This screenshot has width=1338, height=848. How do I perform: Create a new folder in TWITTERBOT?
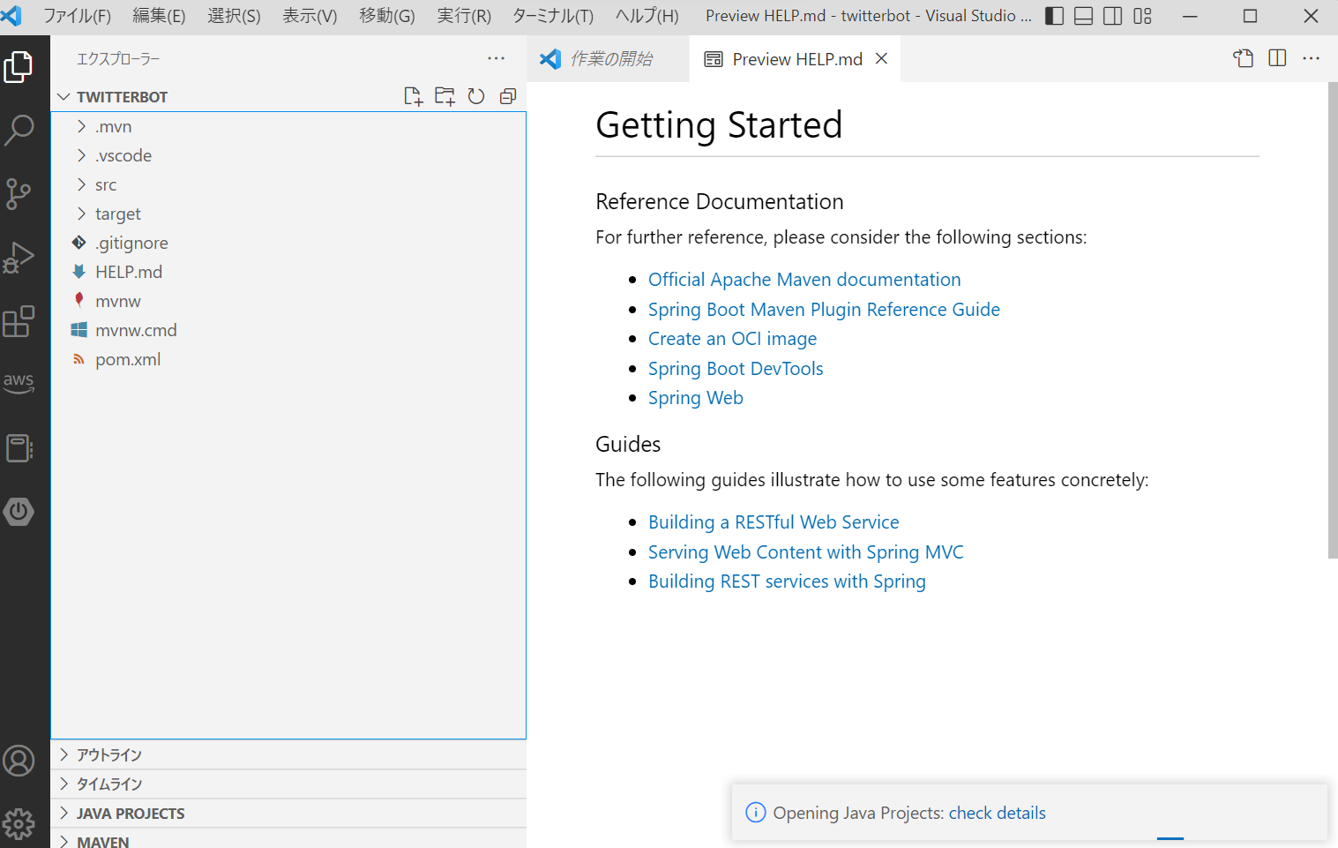coord(445,96)
